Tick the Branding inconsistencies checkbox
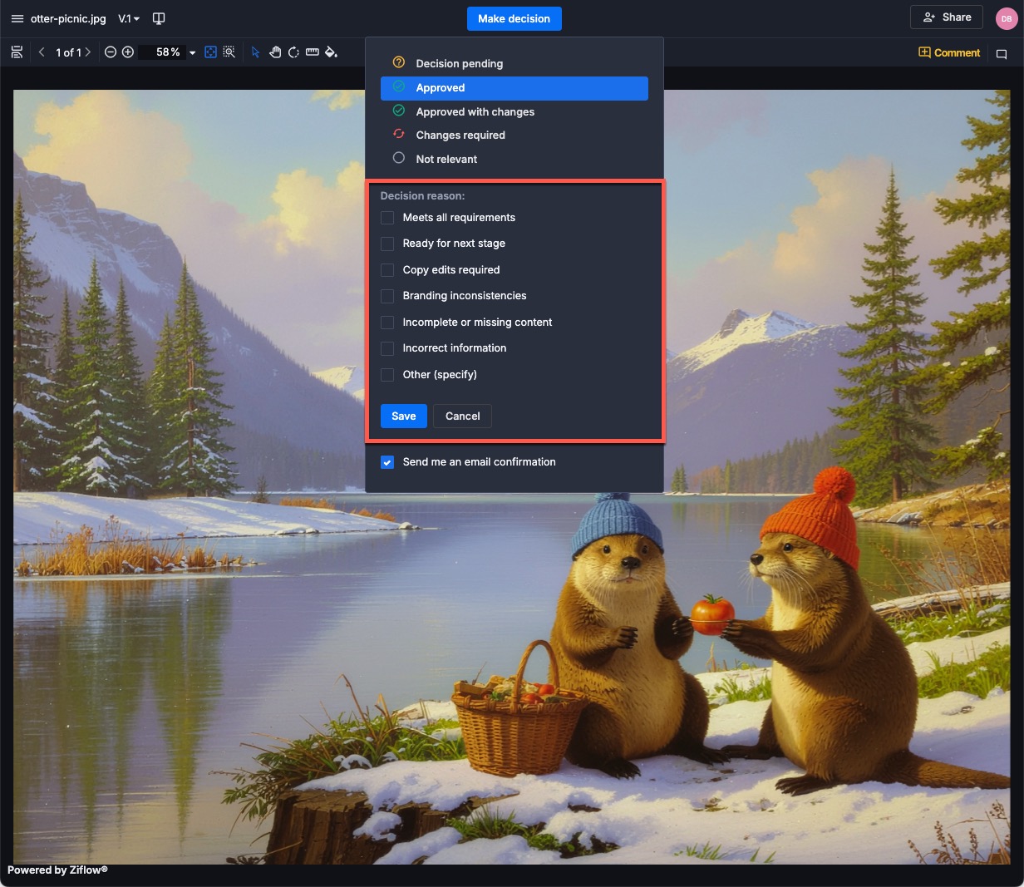Screen dimensions: 1024x887 (387, 296)
